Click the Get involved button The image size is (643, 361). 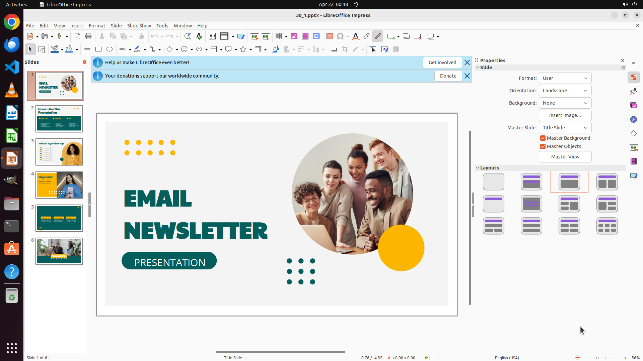(x=442, y=63)
